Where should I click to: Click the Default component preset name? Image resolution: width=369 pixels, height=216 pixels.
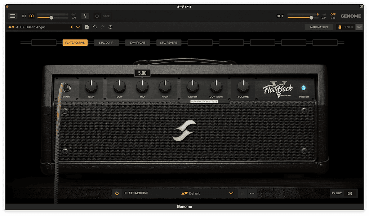click(x=194, y=193)
